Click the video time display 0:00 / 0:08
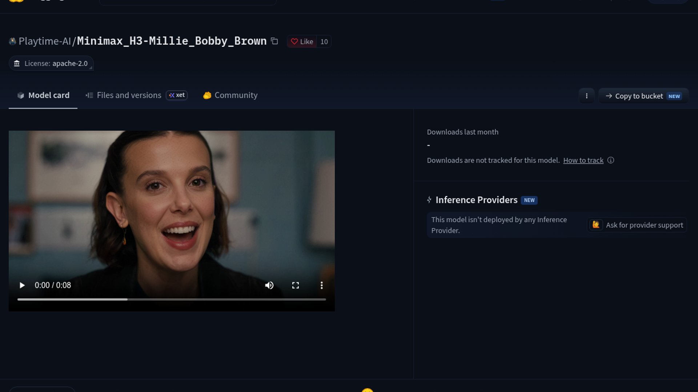The image size is (698, 392). (x=53, y=285)
